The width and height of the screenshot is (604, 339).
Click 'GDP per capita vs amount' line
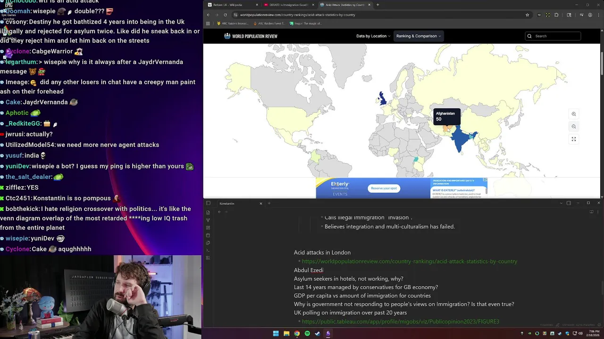362,296
